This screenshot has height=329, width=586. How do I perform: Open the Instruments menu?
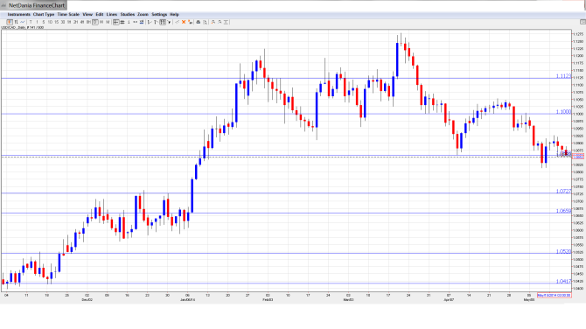pyautogui.click(x=18, y=14)
